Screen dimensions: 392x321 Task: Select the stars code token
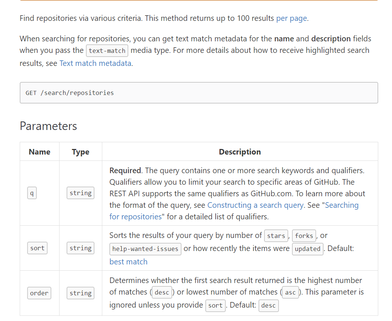point(276,236)
